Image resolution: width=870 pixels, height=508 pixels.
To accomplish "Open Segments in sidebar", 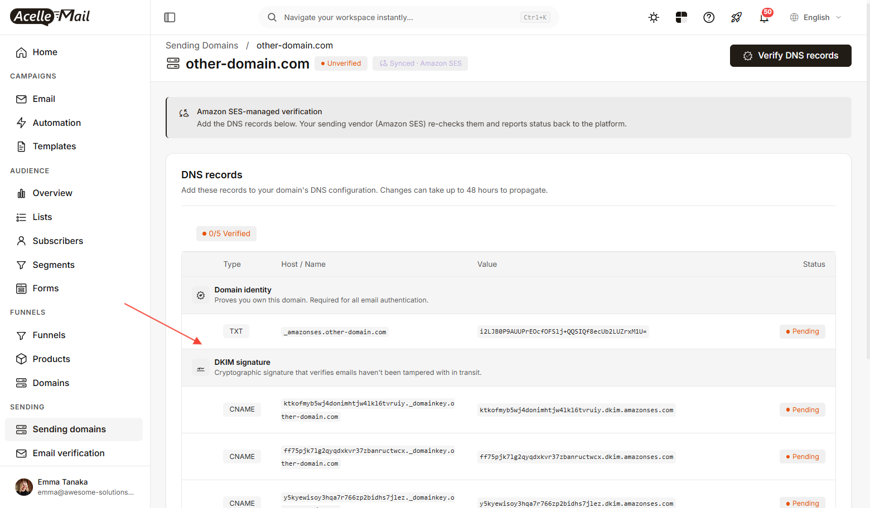I will [74, 265].
